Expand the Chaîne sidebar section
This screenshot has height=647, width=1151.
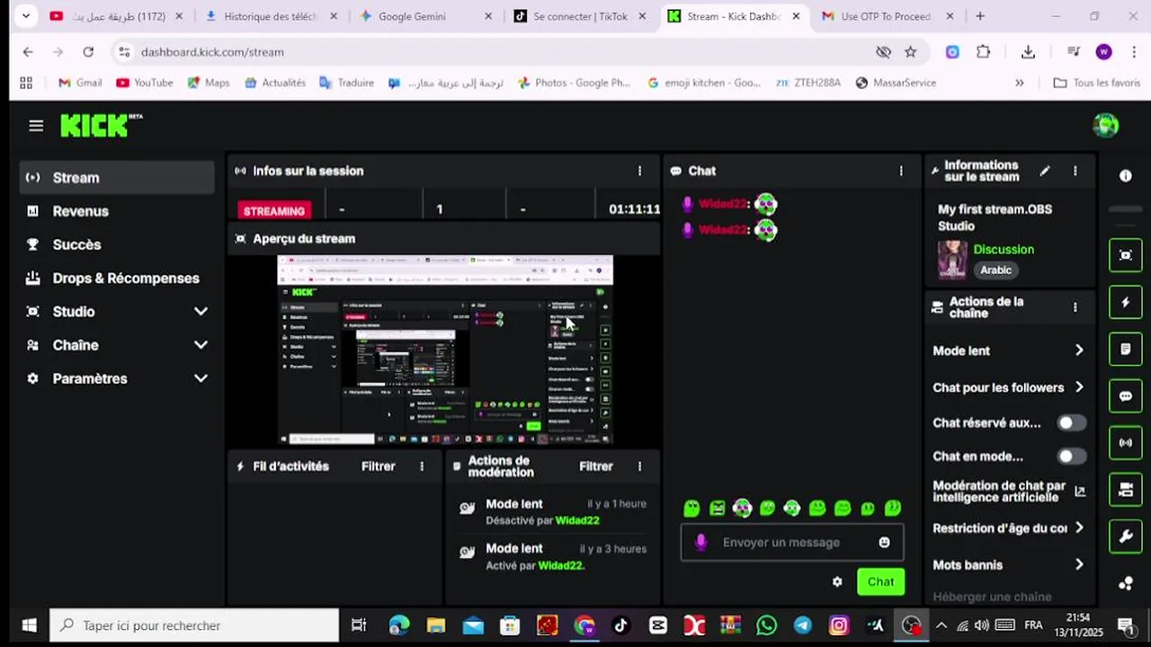coord(201,345)
